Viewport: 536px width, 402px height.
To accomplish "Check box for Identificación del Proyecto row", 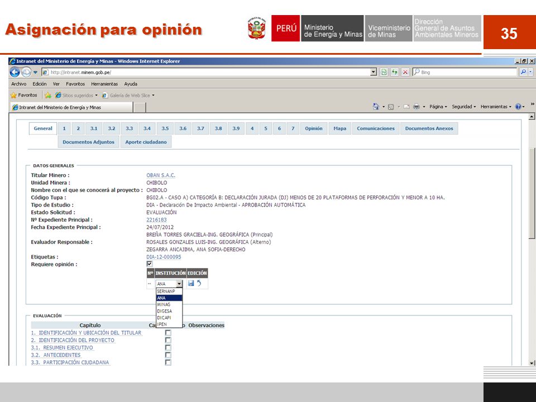I will click(x=168, y=340).
